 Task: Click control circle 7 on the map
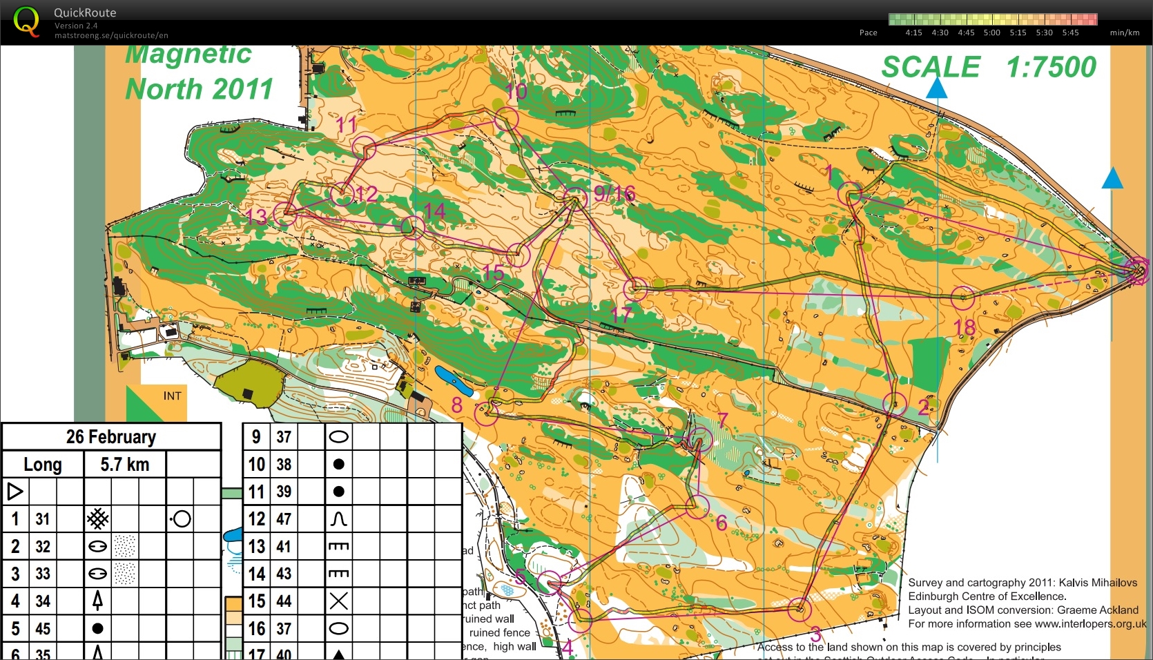point(700,440)
